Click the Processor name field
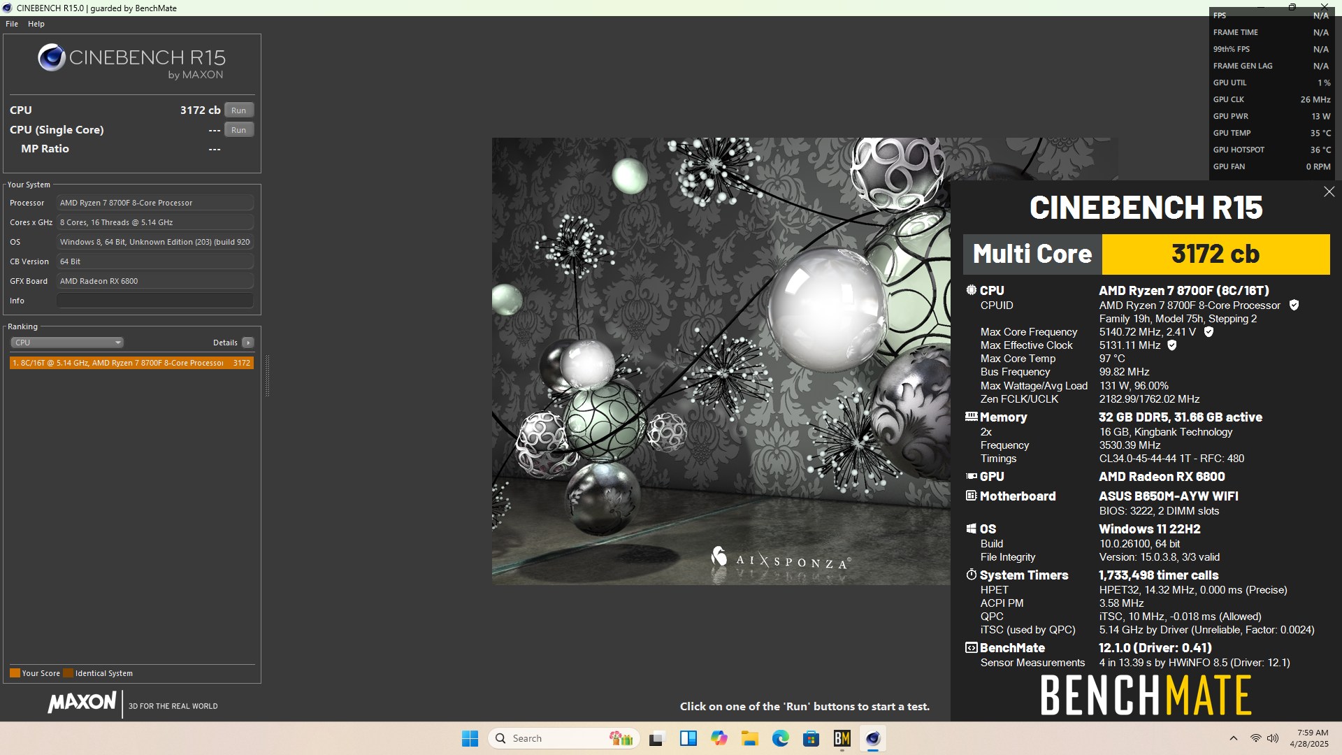Image resolution: width=1342 pixels, height=755 pixels. coord(155,203)
